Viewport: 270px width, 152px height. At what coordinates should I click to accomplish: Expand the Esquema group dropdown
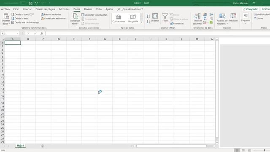coord(246,19)
